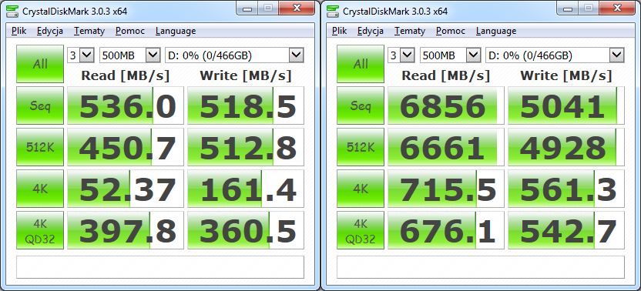The width and height of the screenshot is (641, 291).
Task: Click 512K read value 6661
Action: (x=446, y=147)
